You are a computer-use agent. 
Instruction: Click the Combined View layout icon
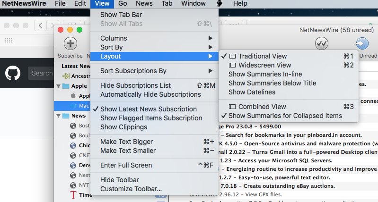coord(232,107)
